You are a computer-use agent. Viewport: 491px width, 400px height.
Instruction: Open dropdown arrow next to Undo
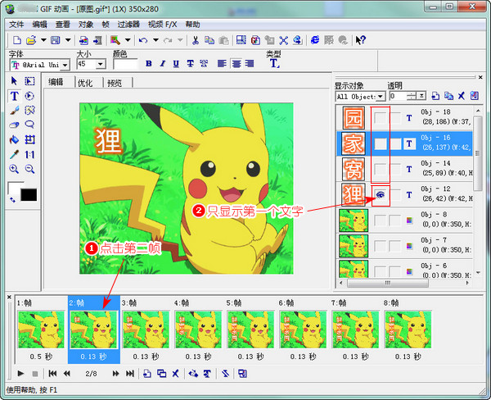pyautogui.click(x=155, y=40)
